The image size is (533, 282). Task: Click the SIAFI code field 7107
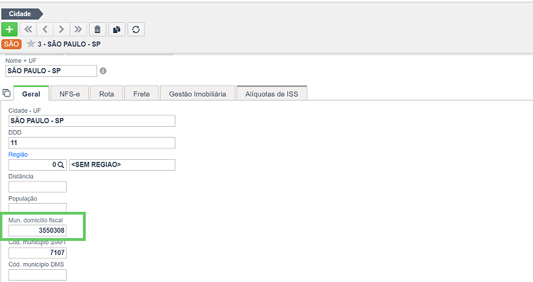tap(37, 252)
